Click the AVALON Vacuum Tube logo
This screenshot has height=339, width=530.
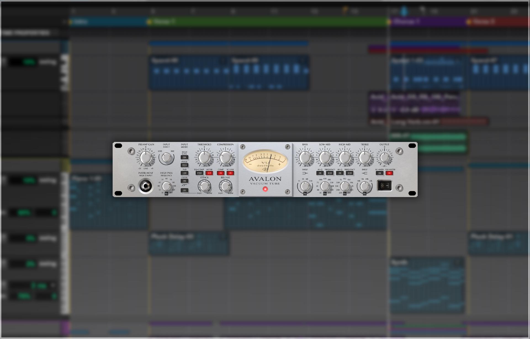265,181
